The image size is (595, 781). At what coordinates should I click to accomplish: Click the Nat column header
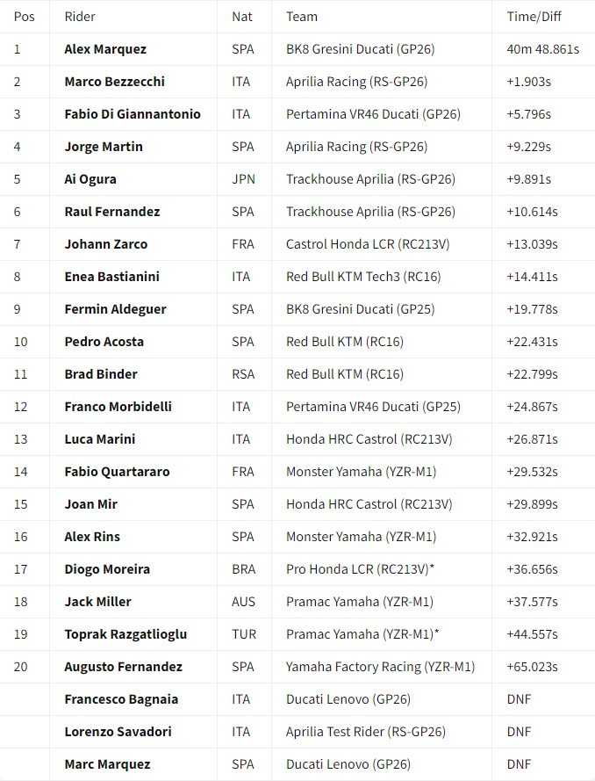(x=241, y=17)
